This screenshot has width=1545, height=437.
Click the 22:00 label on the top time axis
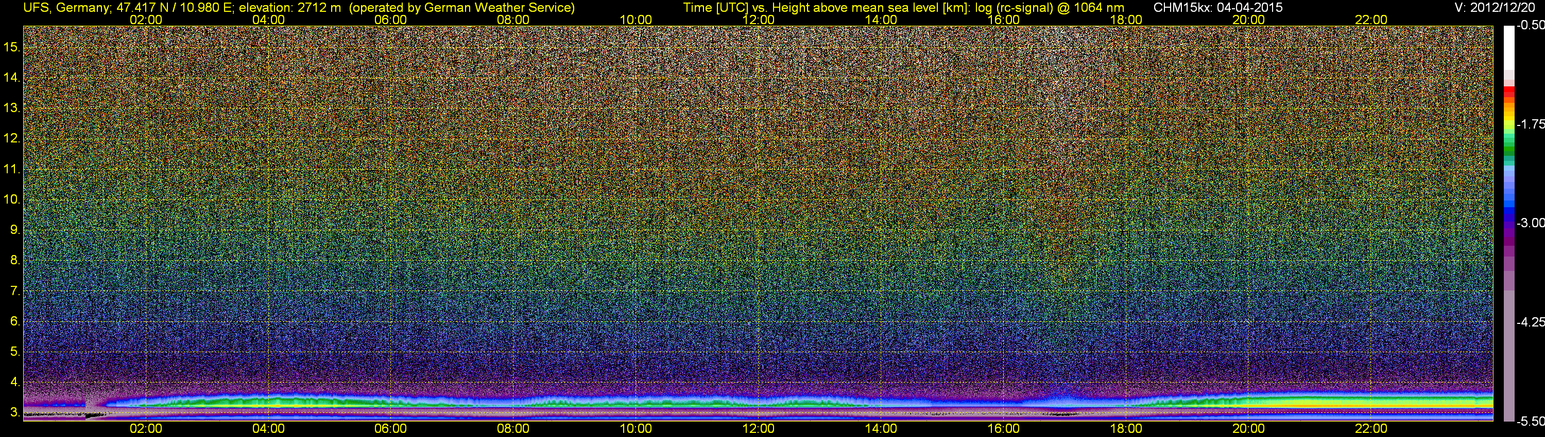pos(1371,20)
